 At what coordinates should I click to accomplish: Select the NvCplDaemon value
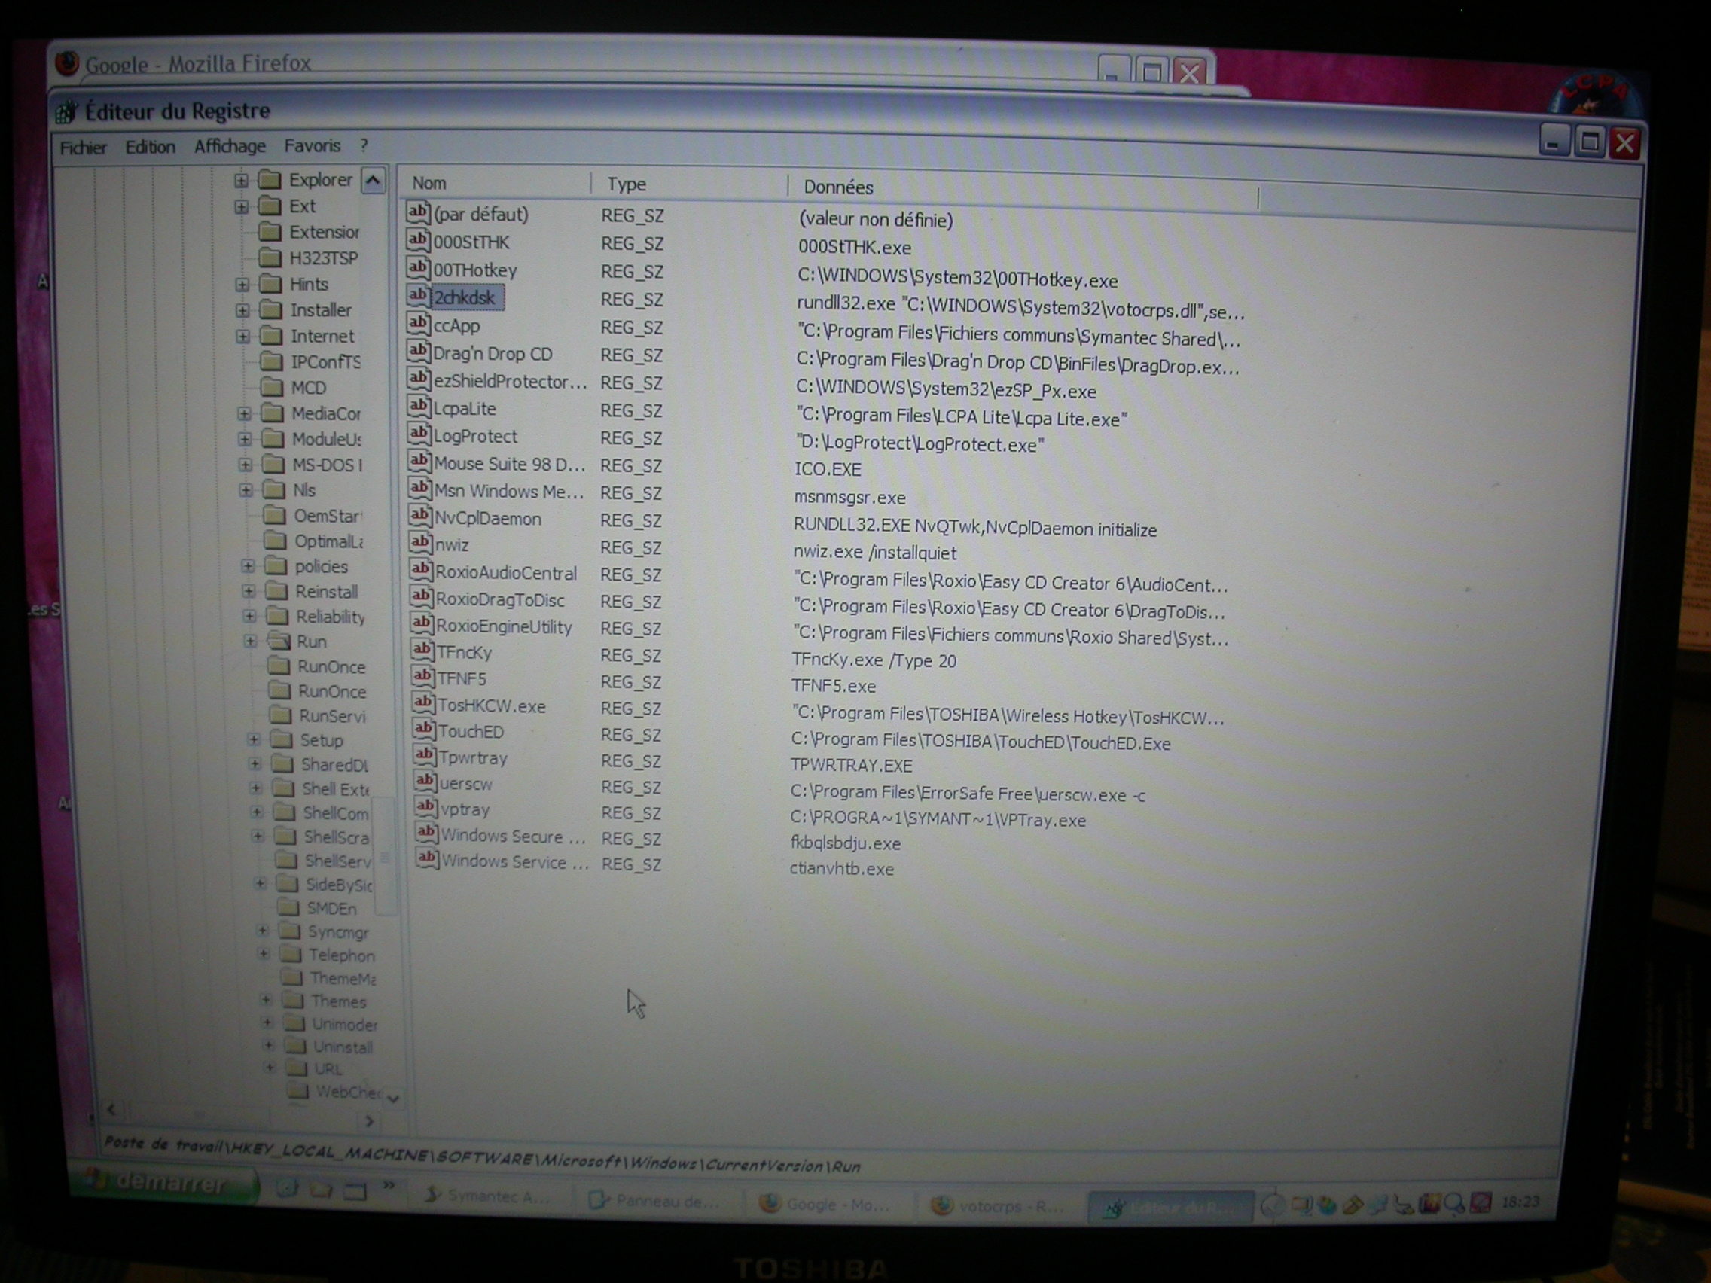(x=488, y=519)
